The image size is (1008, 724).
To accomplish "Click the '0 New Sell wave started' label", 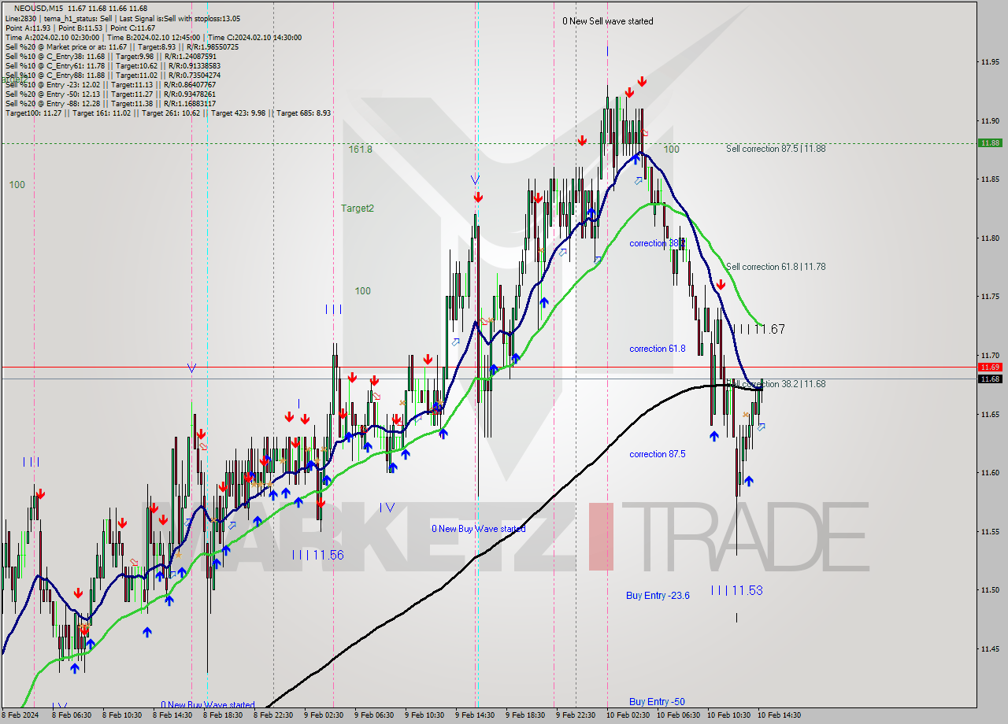I will click(608, 21).
